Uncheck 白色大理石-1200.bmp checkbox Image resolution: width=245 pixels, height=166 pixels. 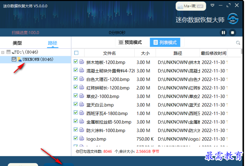coord(76,78)
